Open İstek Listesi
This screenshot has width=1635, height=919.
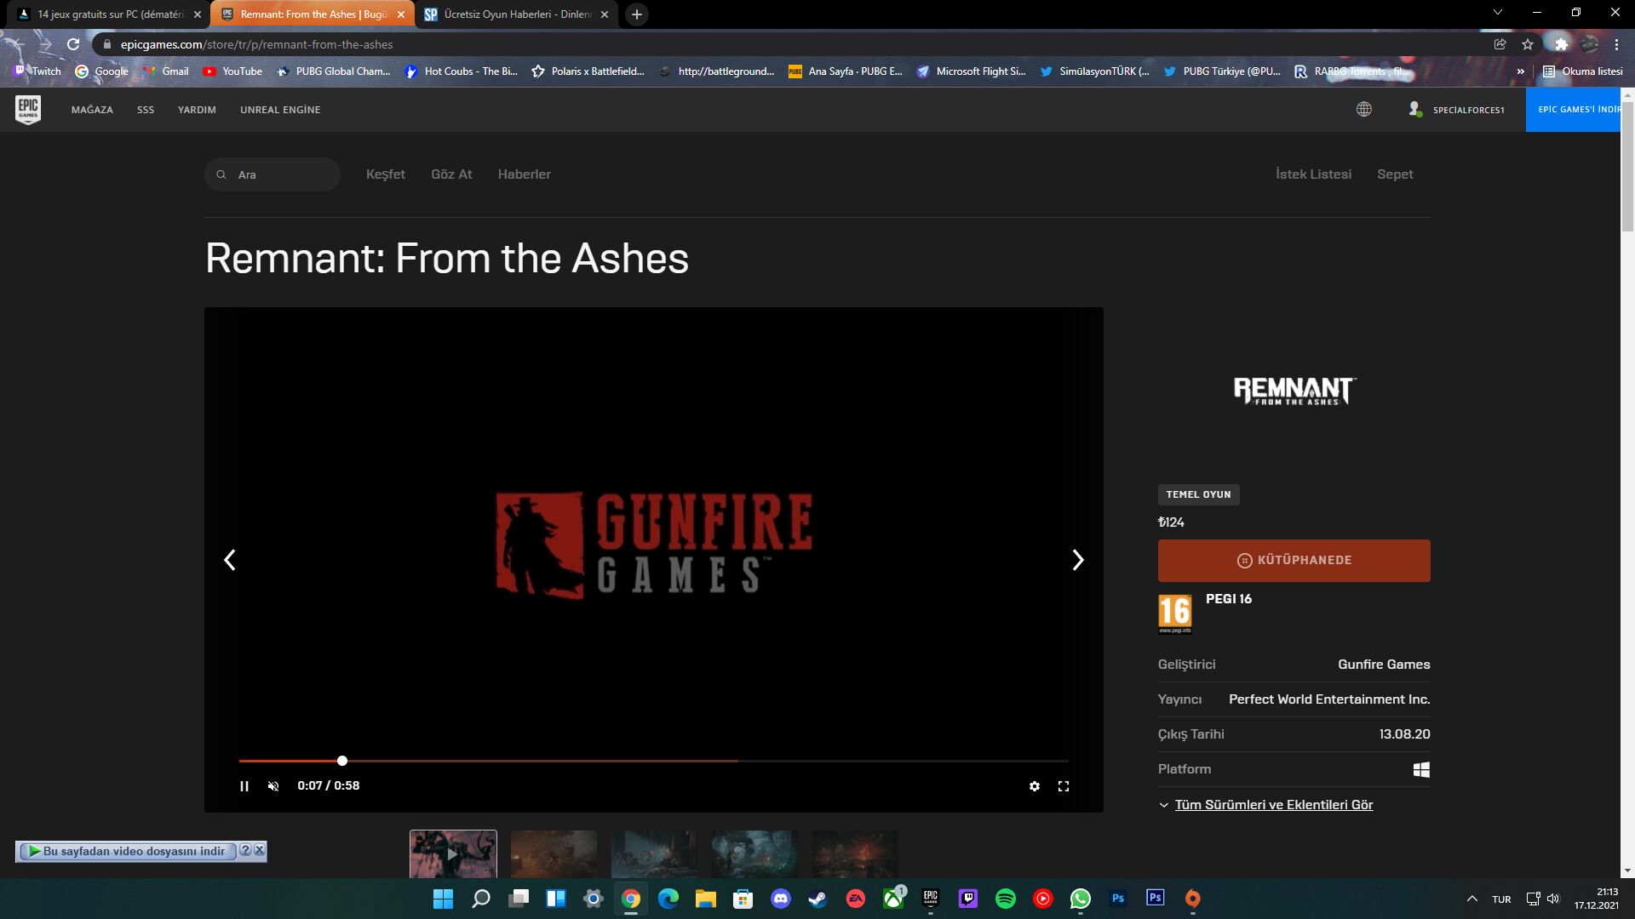click(1313, 174)
